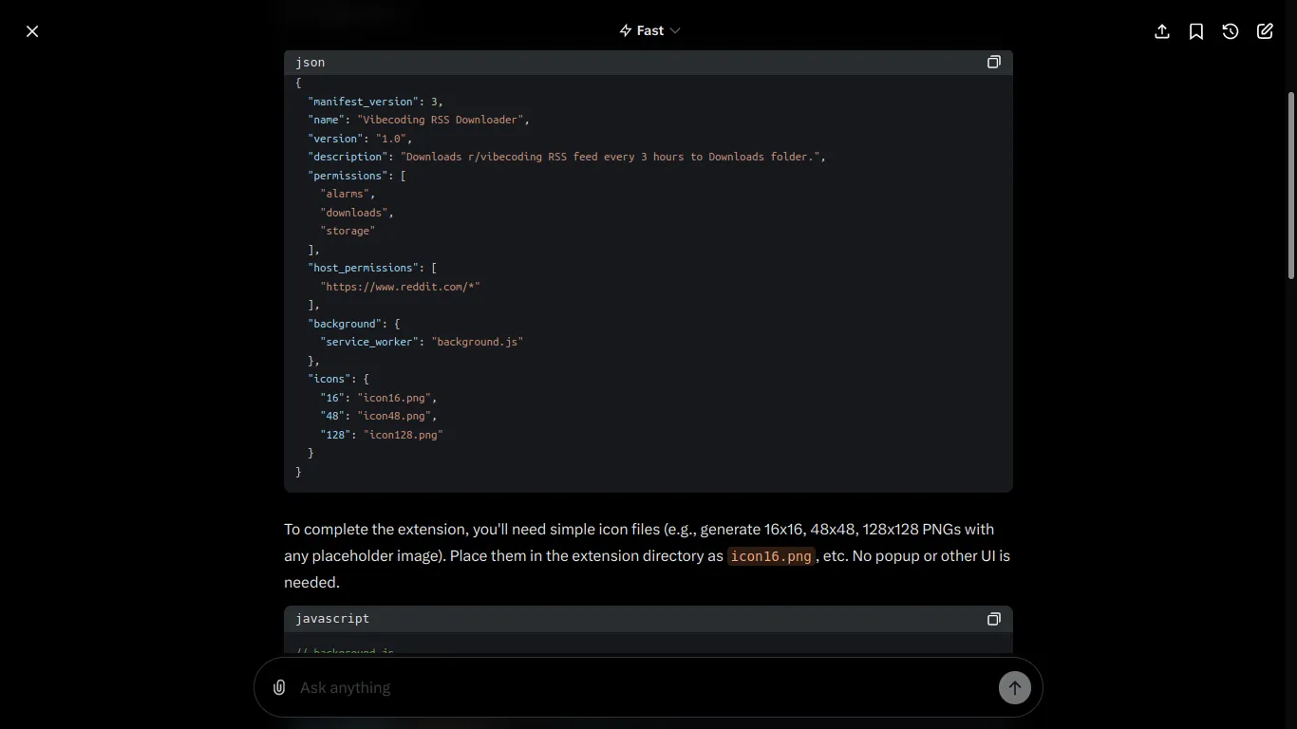Viewport: 1297px width, 729px height.
Task: Click the paragraph starting "To complete the extension"
Action: click(646, 555)
